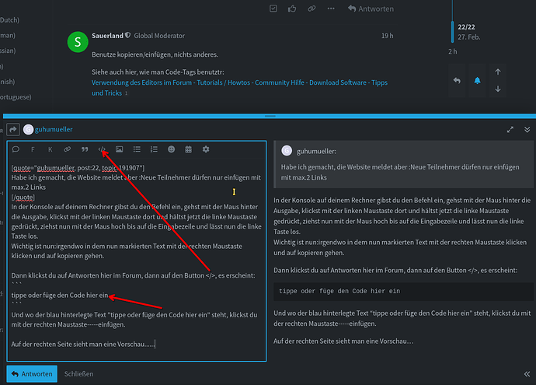Upload an image using the picture icon

point(119,149)
